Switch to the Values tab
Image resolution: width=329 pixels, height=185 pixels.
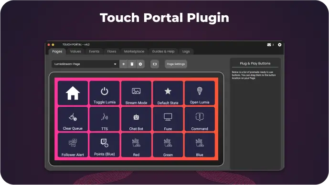75,51
